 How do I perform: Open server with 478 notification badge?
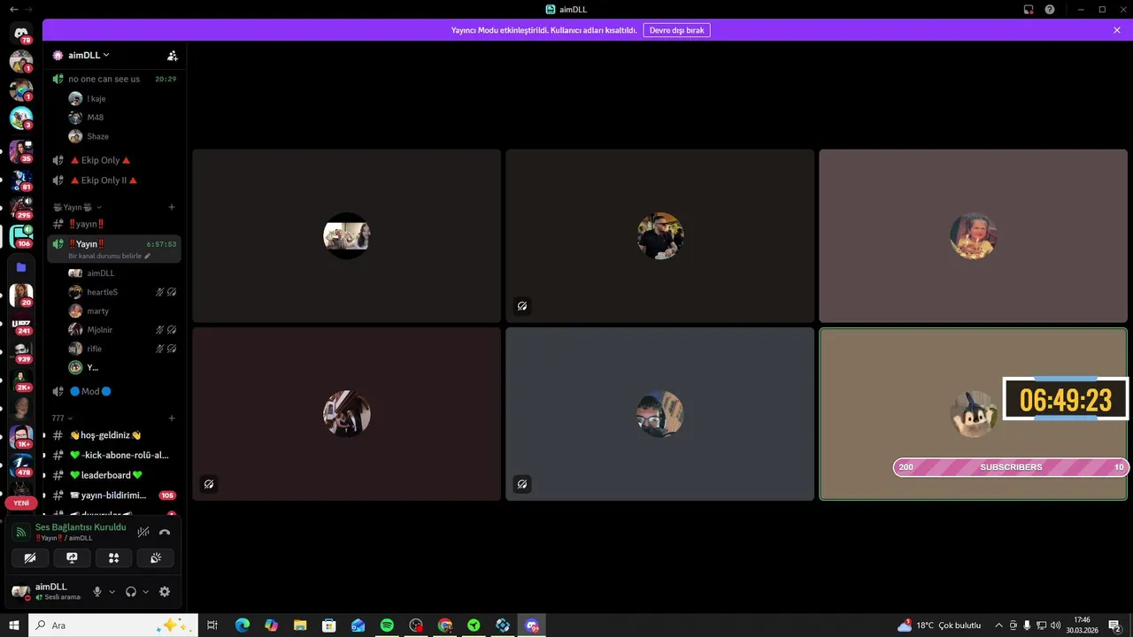click(21, 465)
